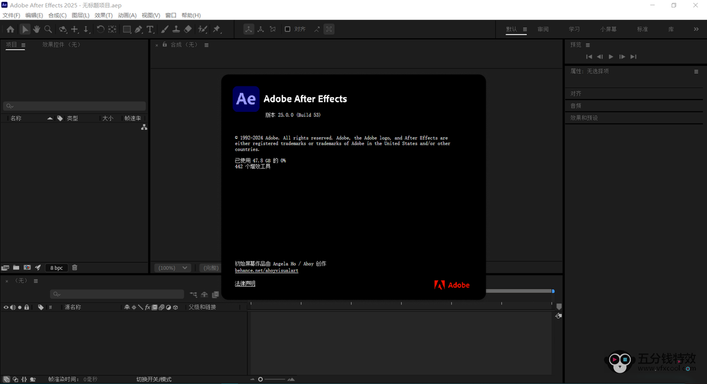Click the Play button in preview panel
Viewport: 707px width, 384px height.
(x=611, y=57)
